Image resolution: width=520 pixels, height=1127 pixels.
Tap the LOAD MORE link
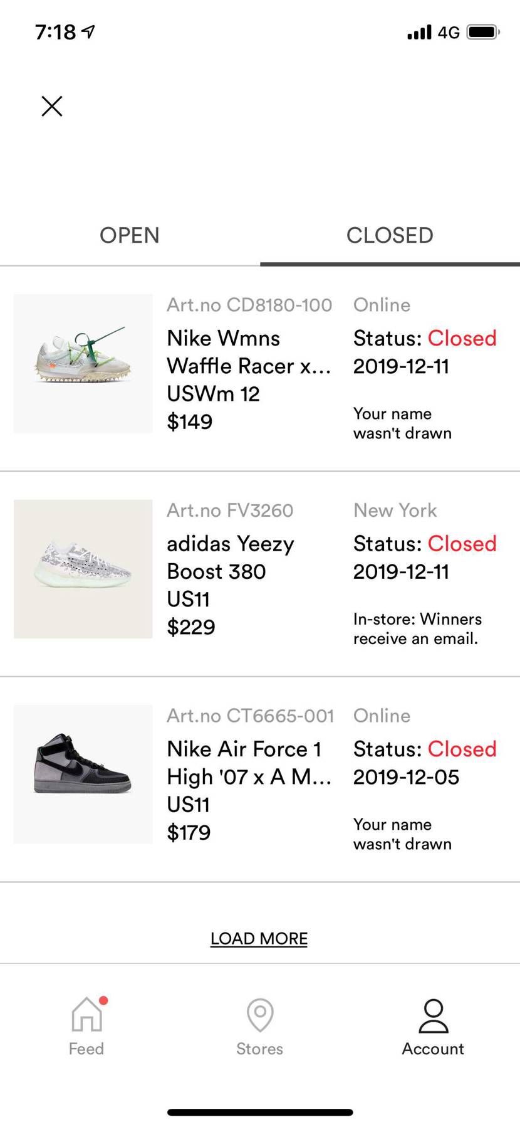click(259, 938)
